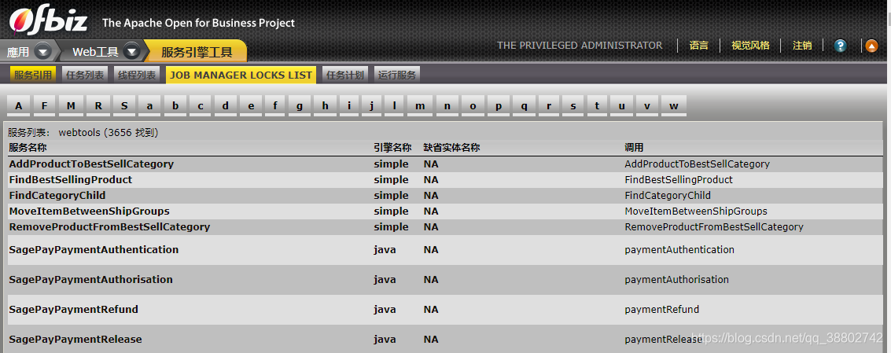Open RemoveProductFromBestSellCategory service name
This screenshot has height=353, width=891.
109,226
